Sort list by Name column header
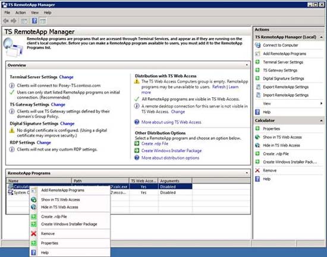 pyautogui.click(x=39, y=181)
